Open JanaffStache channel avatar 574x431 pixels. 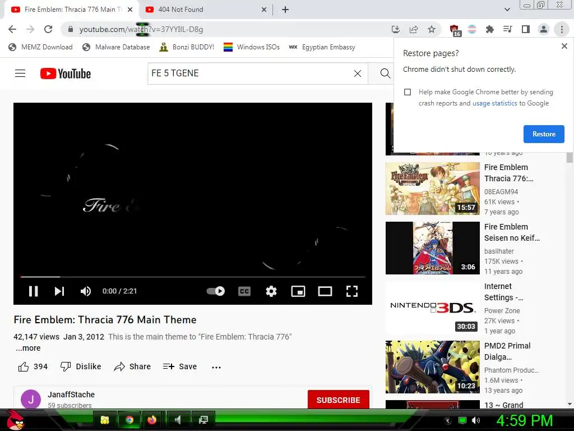(x=31, y=399)
